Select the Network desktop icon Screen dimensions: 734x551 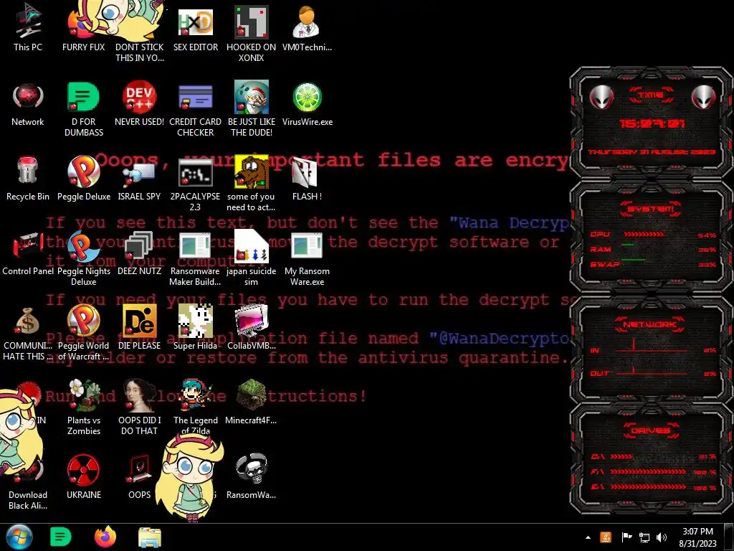(x=28, y=103)
